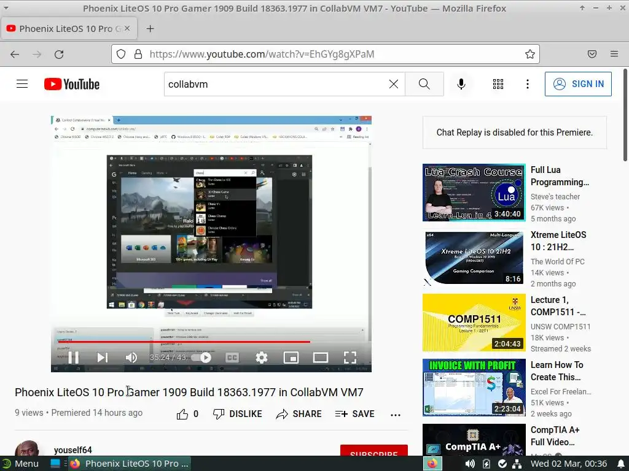Go to YouTube home via logo

tap(72, 84)
